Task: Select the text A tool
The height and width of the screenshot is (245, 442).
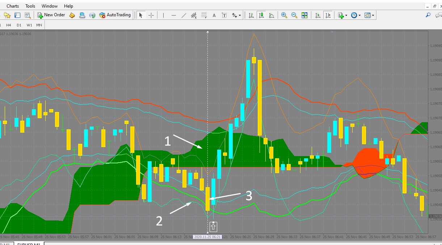Action: (214, 15)
